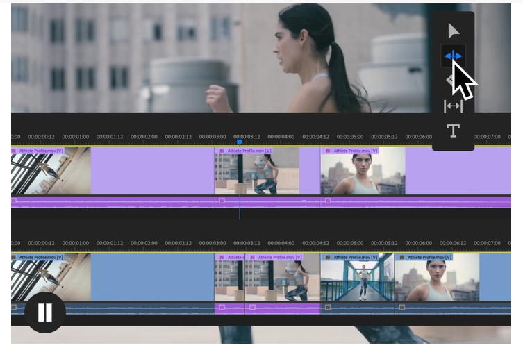The height and width of the screenshot is (350, 523).
Task: Click fx badge on lower timeline's portrait clip
Action: 402,257
